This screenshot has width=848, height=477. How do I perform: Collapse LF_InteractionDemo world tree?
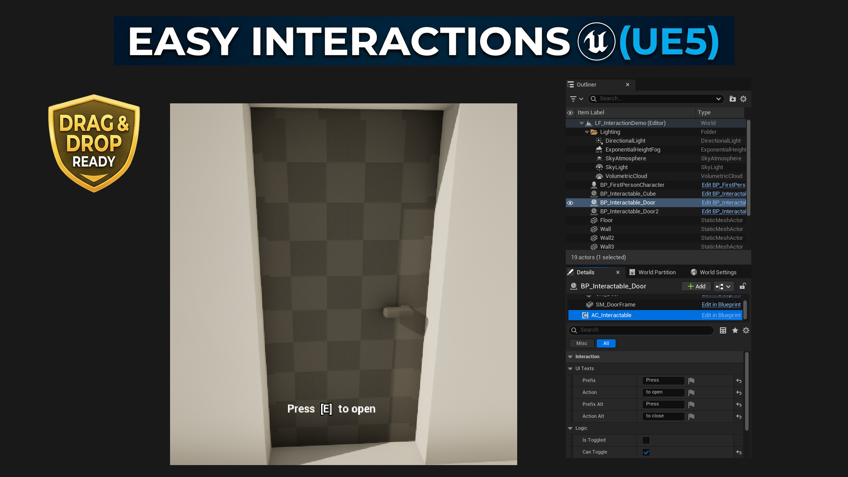point(582,123)
